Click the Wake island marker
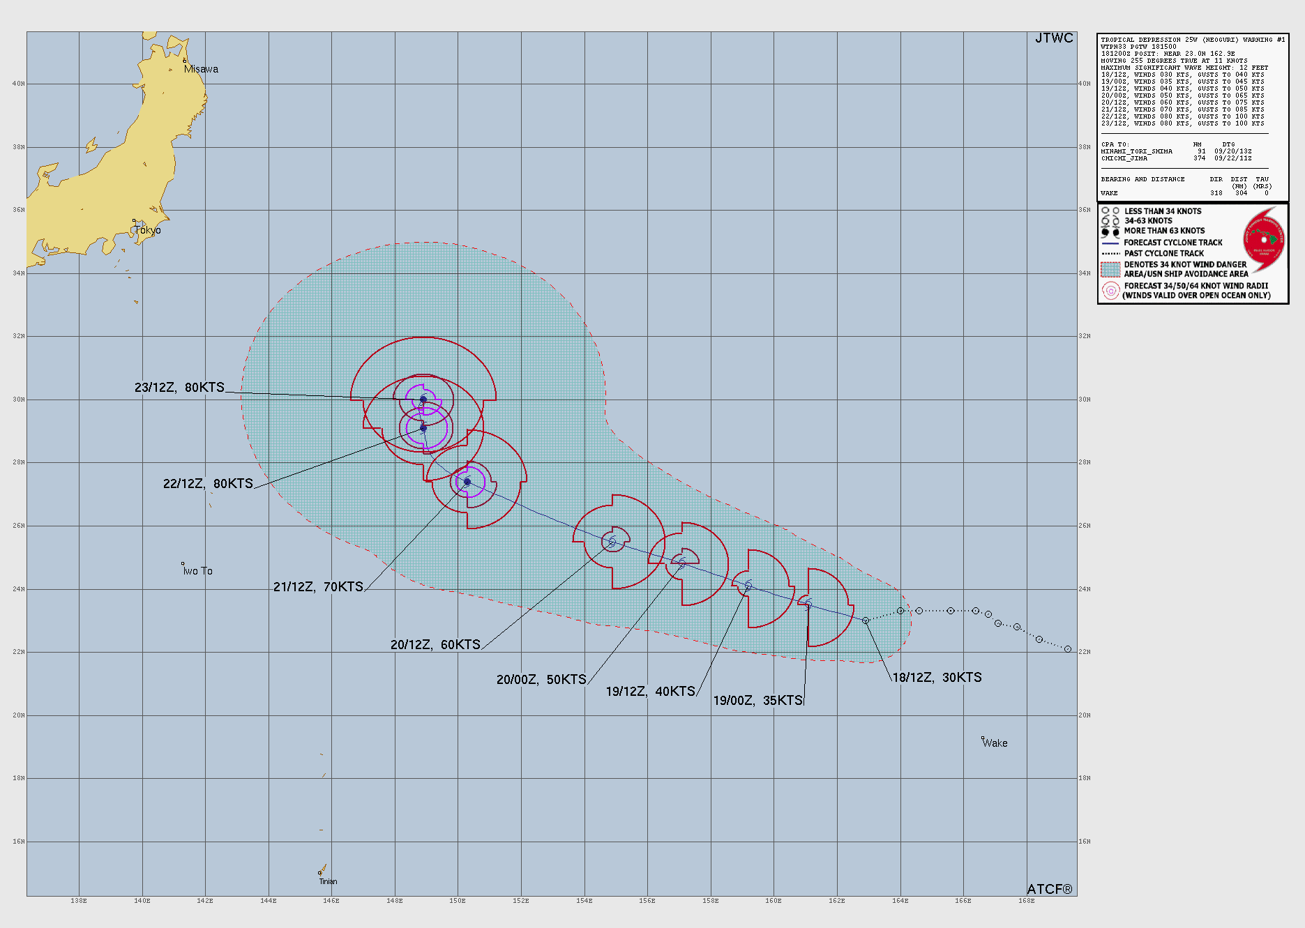 (983, 738)
